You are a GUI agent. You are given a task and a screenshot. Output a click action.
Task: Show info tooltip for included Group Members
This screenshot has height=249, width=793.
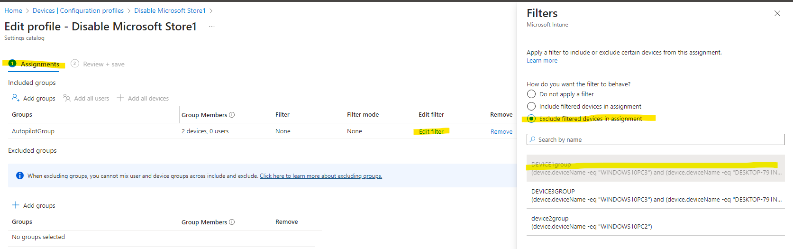232,115
